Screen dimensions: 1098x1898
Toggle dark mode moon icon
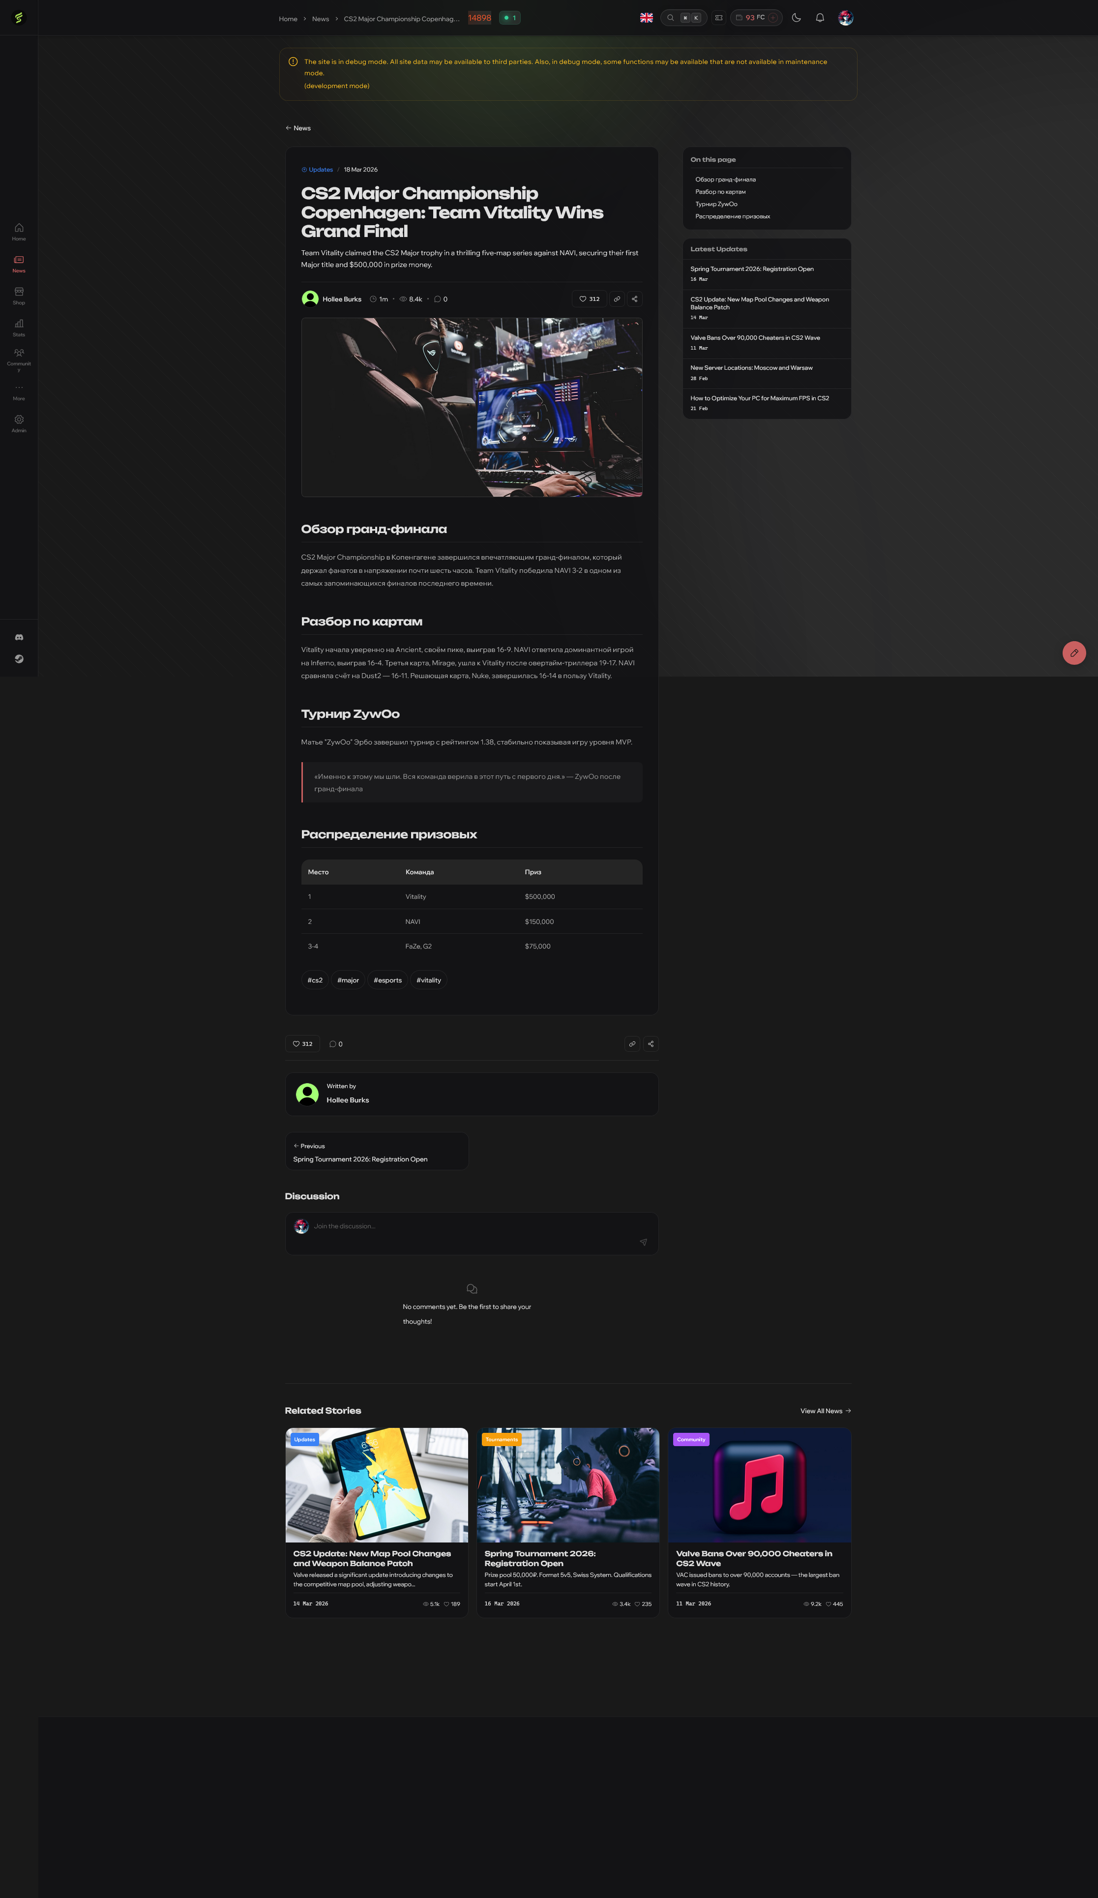[796, 18]
